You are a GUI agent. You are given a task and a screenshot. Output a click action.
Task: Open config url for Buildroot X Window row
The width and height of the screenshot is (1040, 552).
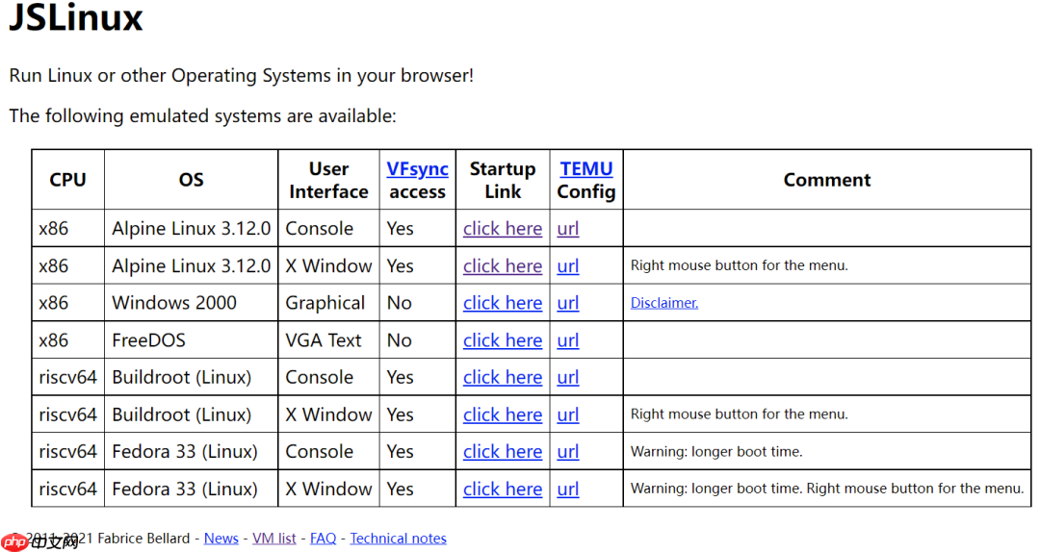[568, 414]
